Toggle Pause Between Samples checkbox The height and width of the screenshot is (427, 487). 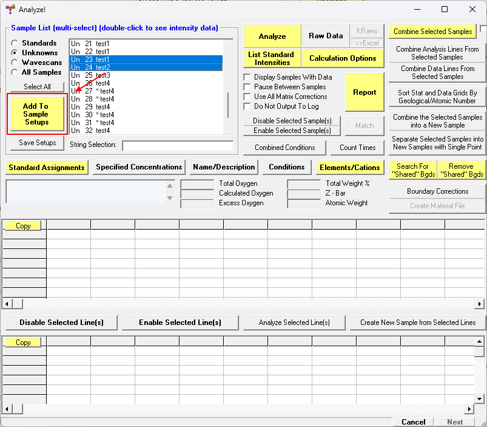pyautogui.click(x=247, y=87)
